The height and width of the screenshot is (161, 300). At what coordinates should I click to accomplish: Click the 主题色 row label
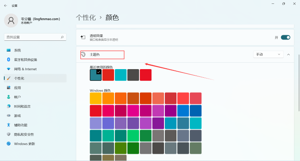[95, 55]
